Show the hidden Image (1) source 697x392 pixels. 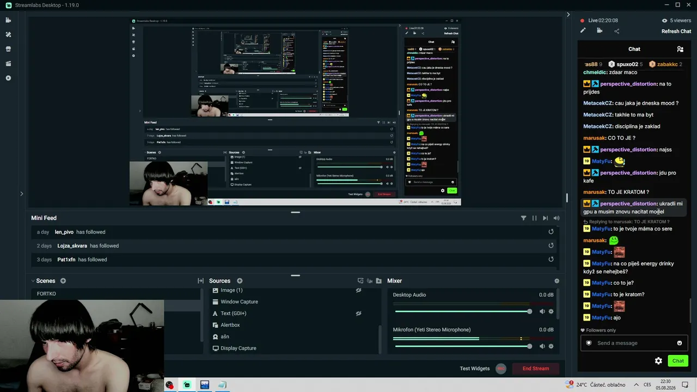(358, 290)
